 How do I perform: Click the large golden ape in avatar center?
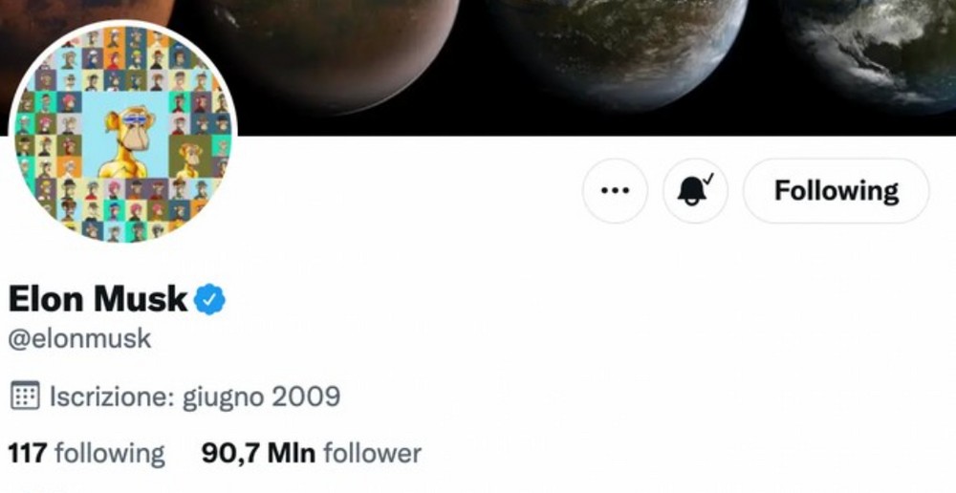click(x=127, y=143)
